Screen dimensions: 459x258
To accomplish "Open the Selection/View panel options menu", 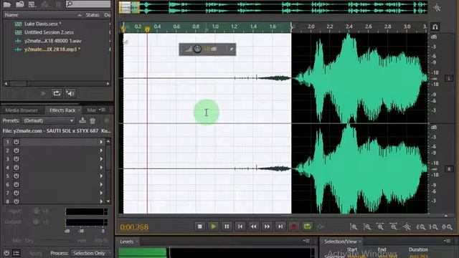I will point(447,241).
